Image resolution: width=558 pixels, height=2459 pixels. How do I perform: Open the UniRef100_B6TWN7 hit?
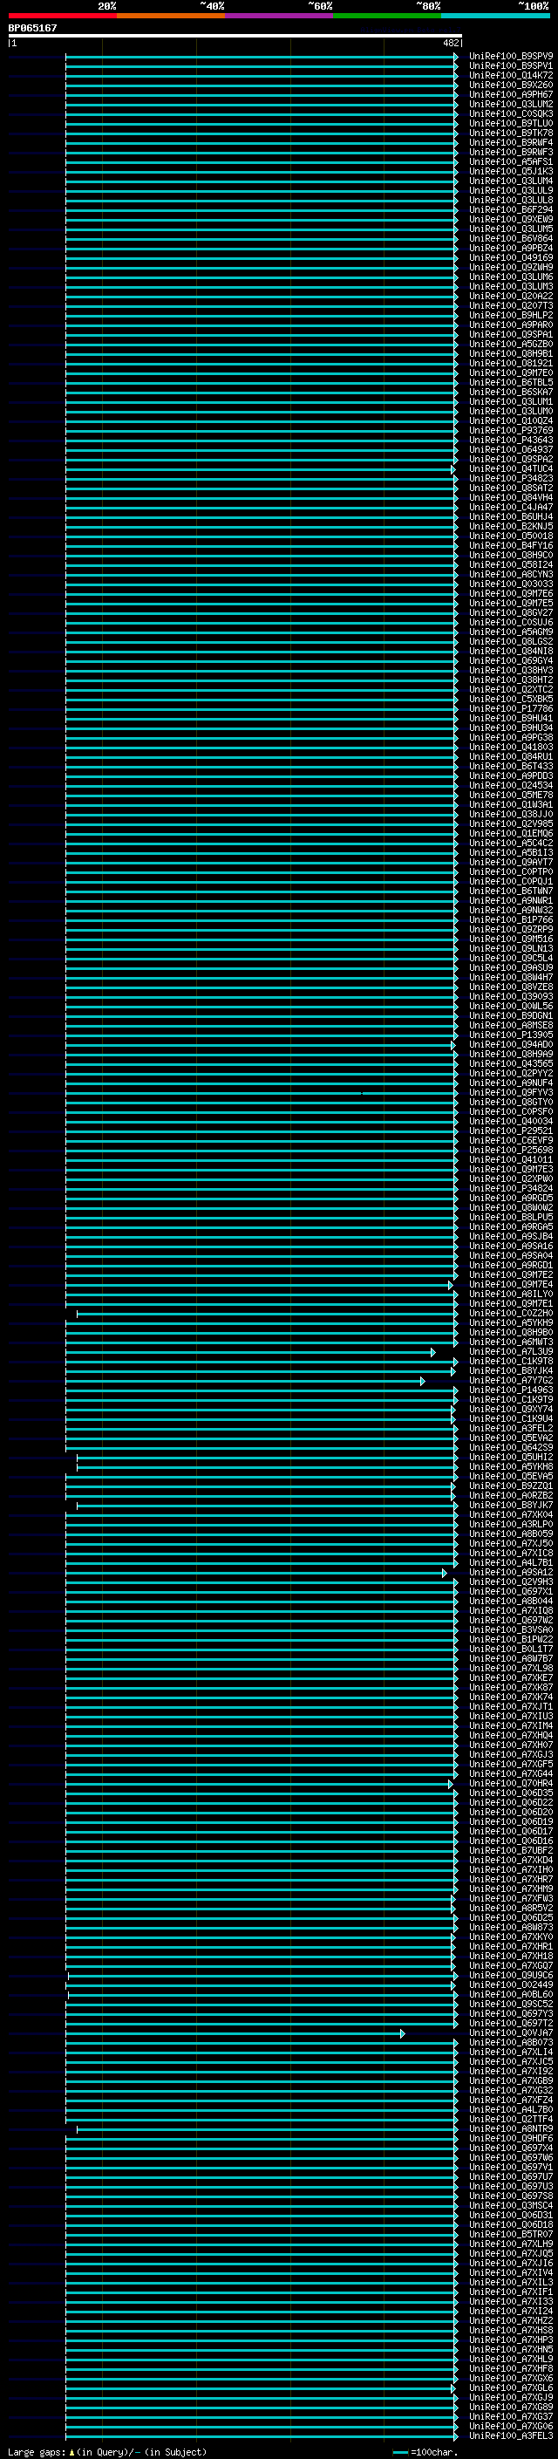(x=510, y=891)
